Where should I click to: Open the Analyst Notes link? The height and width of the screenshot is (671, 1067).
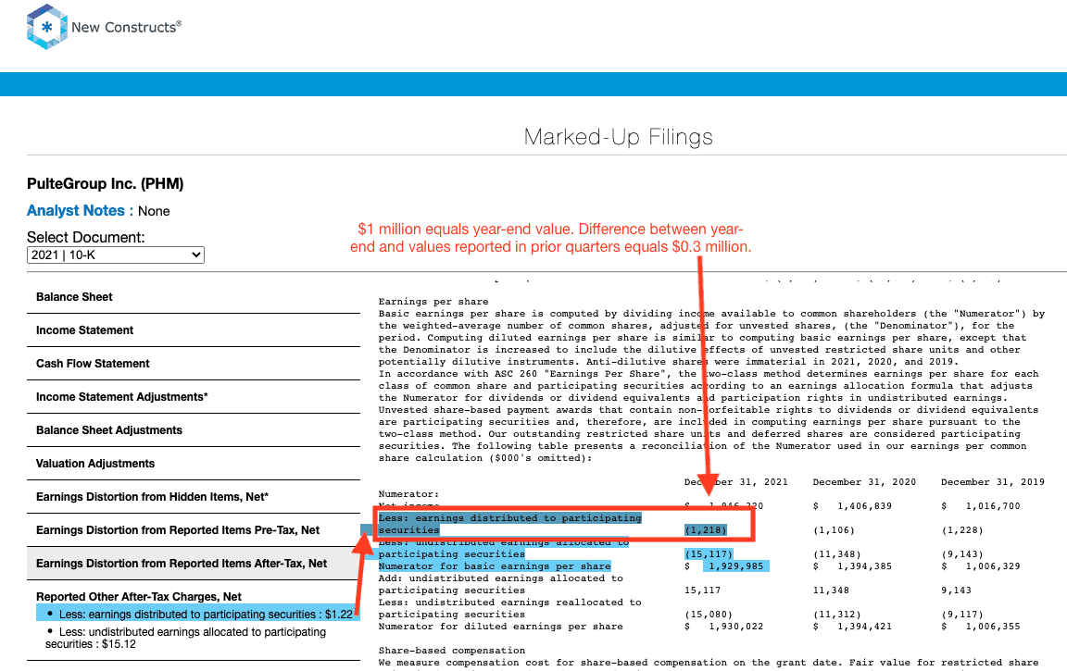click(x=76, y=211)
